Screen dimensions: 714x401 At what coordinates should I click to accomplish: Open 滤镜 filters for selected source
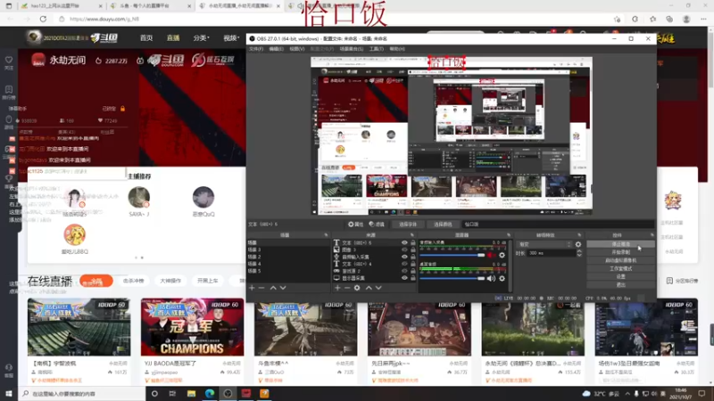point(377,225)
